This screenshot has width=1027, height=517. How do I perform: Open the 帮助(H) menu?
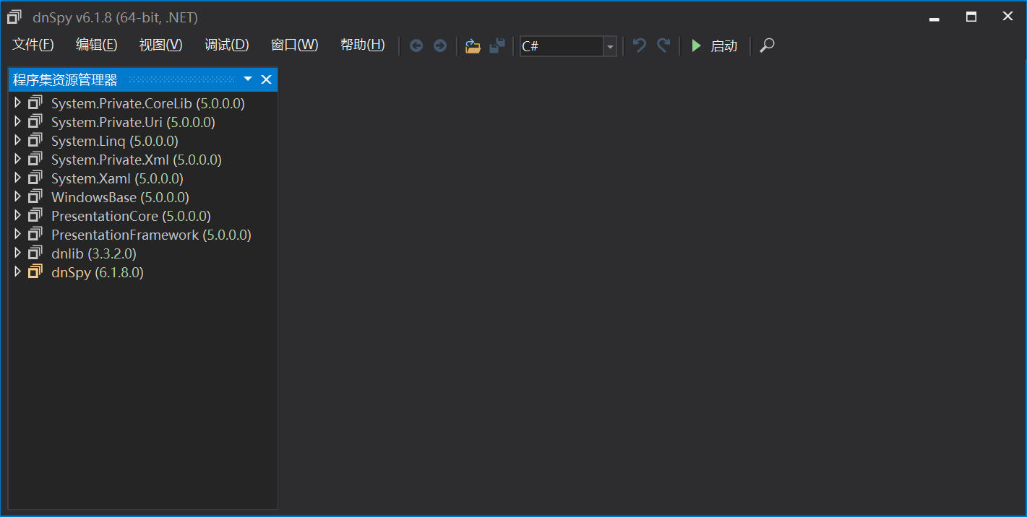click(x=362, y=45)
